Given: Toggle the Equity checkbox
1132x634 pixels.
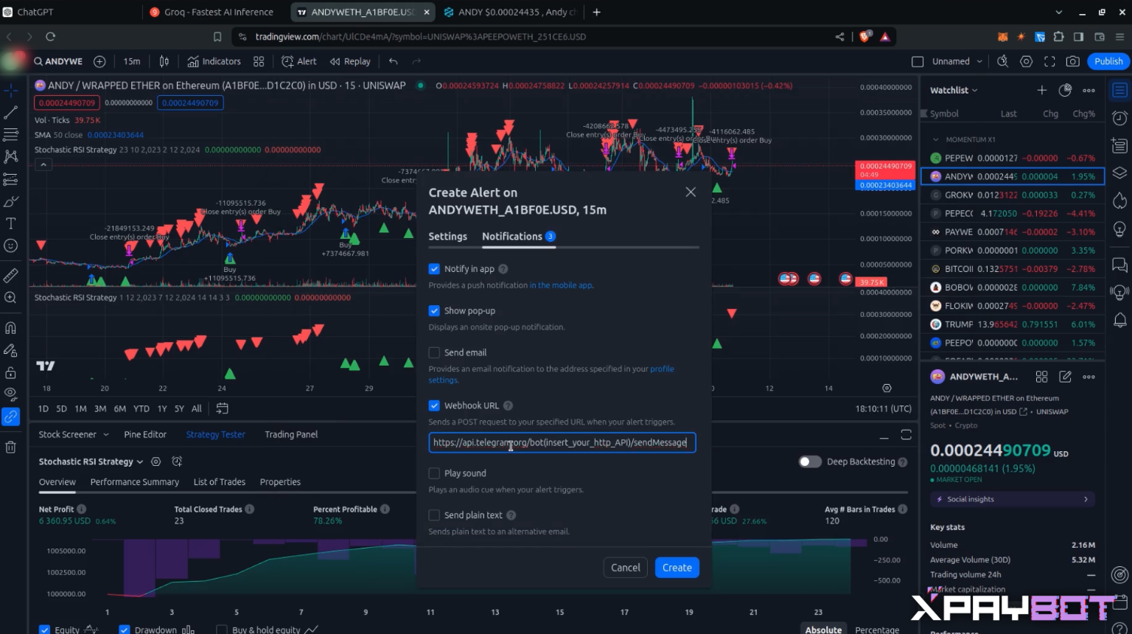Looking at the screenshot, I should (44, 630).
